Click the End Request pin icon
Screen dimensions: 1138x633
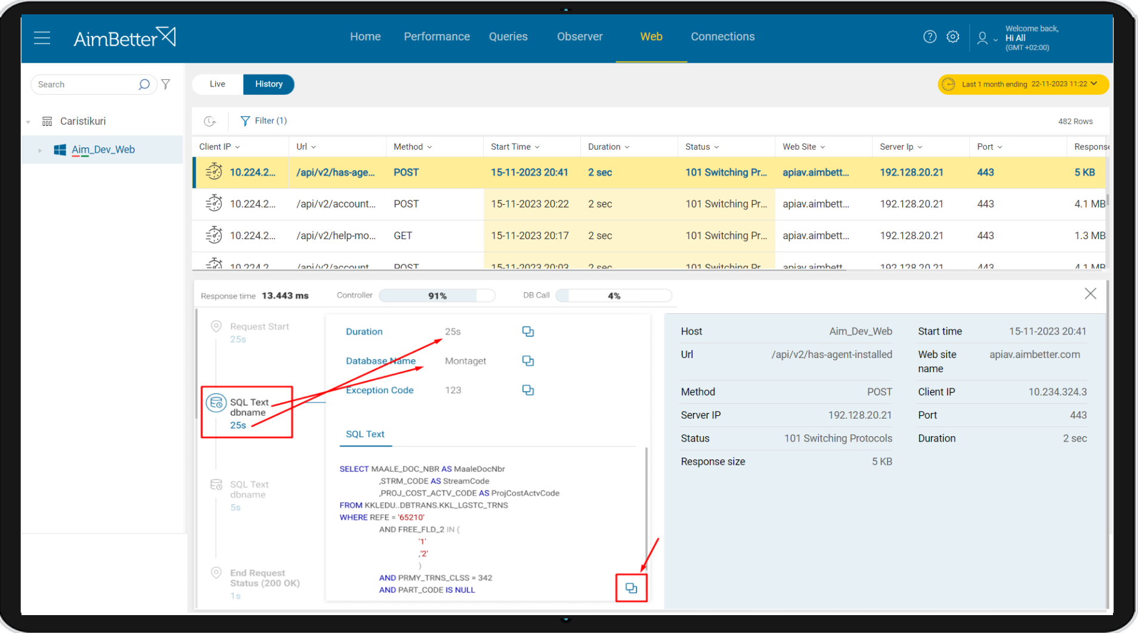(x=216, y=573)
